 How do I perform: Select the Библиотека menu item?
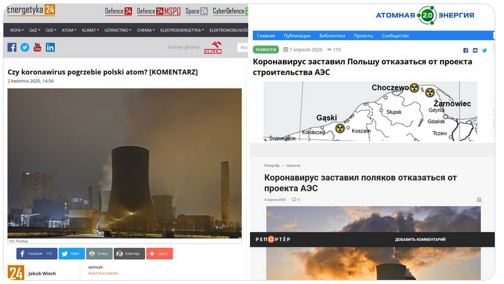[331, 36]
